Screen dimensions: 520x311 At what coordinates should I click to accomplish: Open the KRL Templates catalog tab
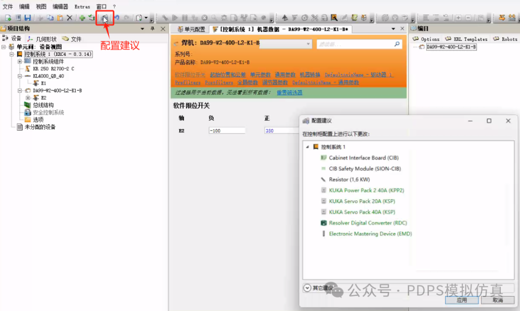(466, 39)
